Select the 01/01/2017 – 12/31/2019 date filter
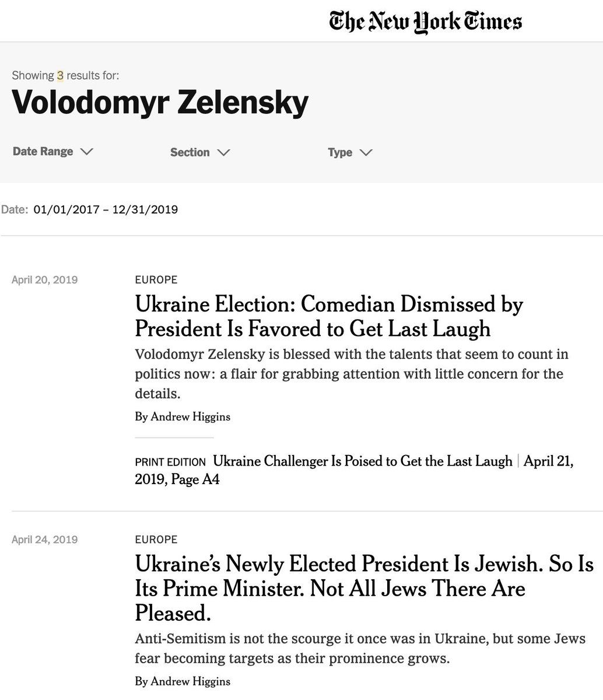The image size is (603, 700). (106, 209)
